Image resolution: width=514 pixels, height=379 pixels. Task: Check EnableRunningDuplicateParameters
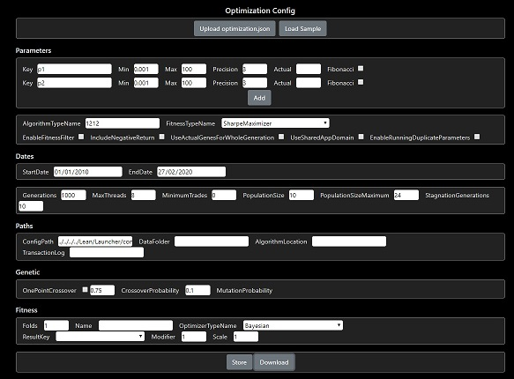pos(477,137)
